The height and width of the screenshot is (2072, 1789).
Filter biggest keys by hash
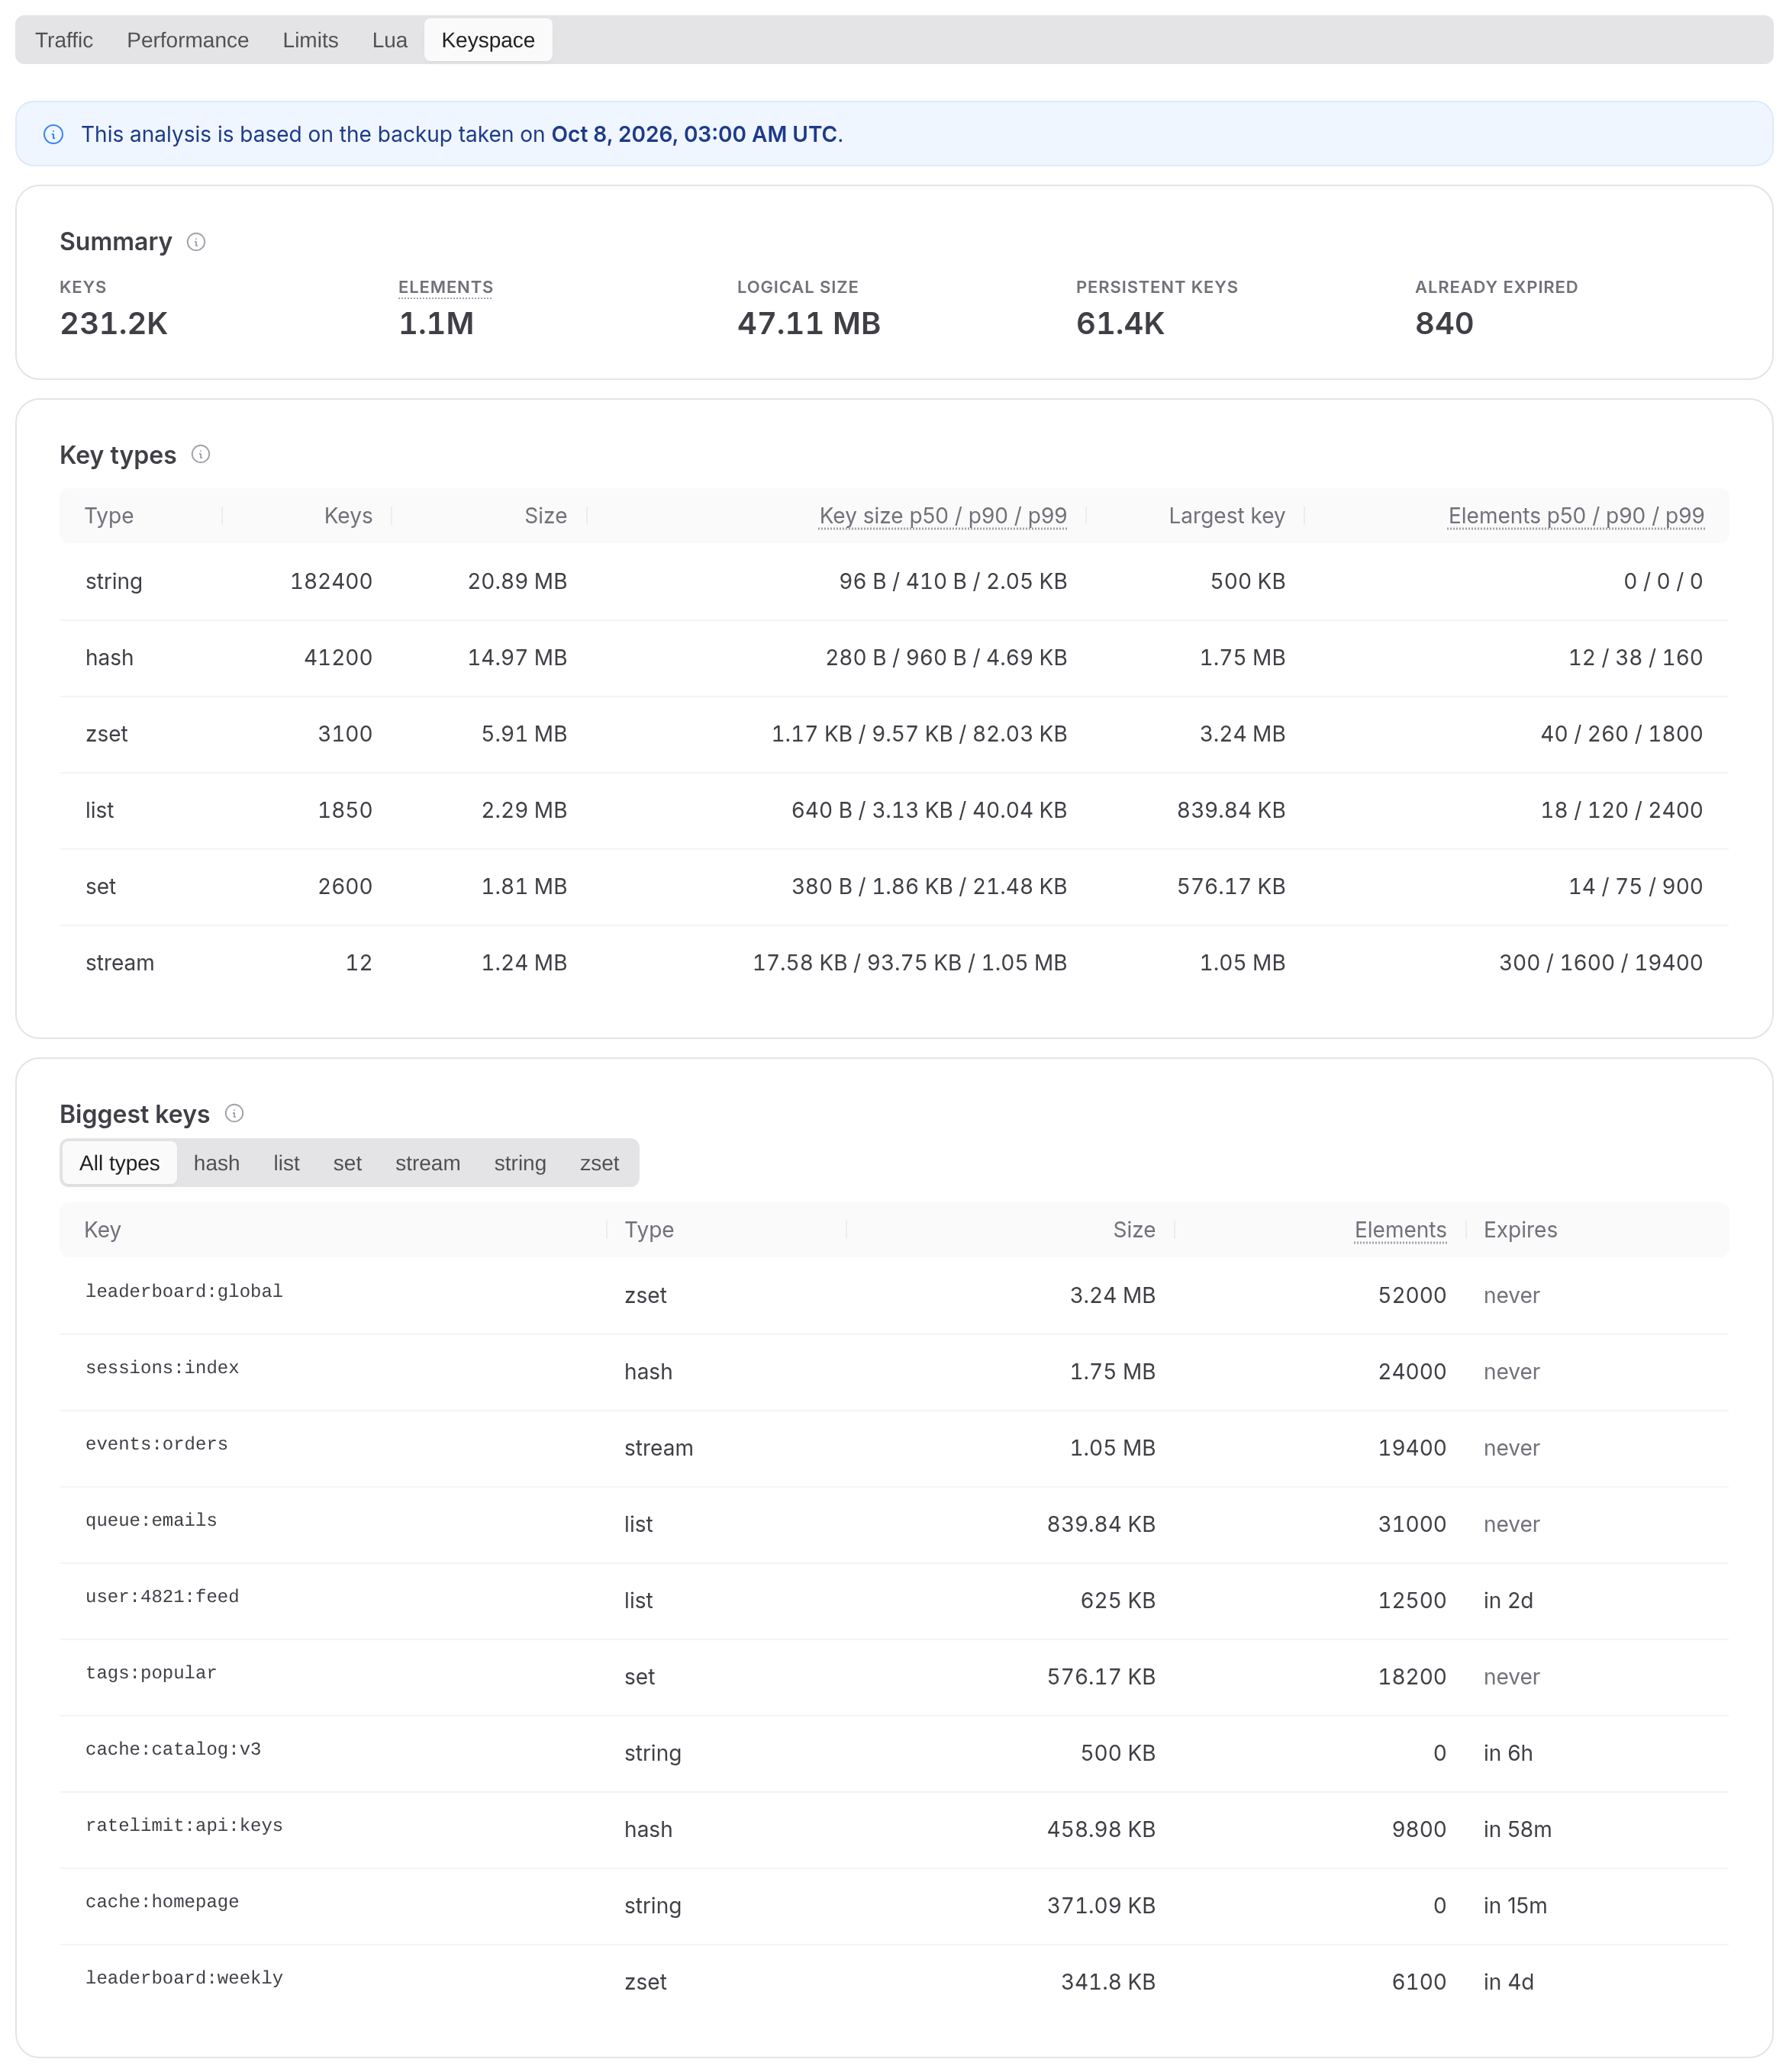pos(216,1163)
